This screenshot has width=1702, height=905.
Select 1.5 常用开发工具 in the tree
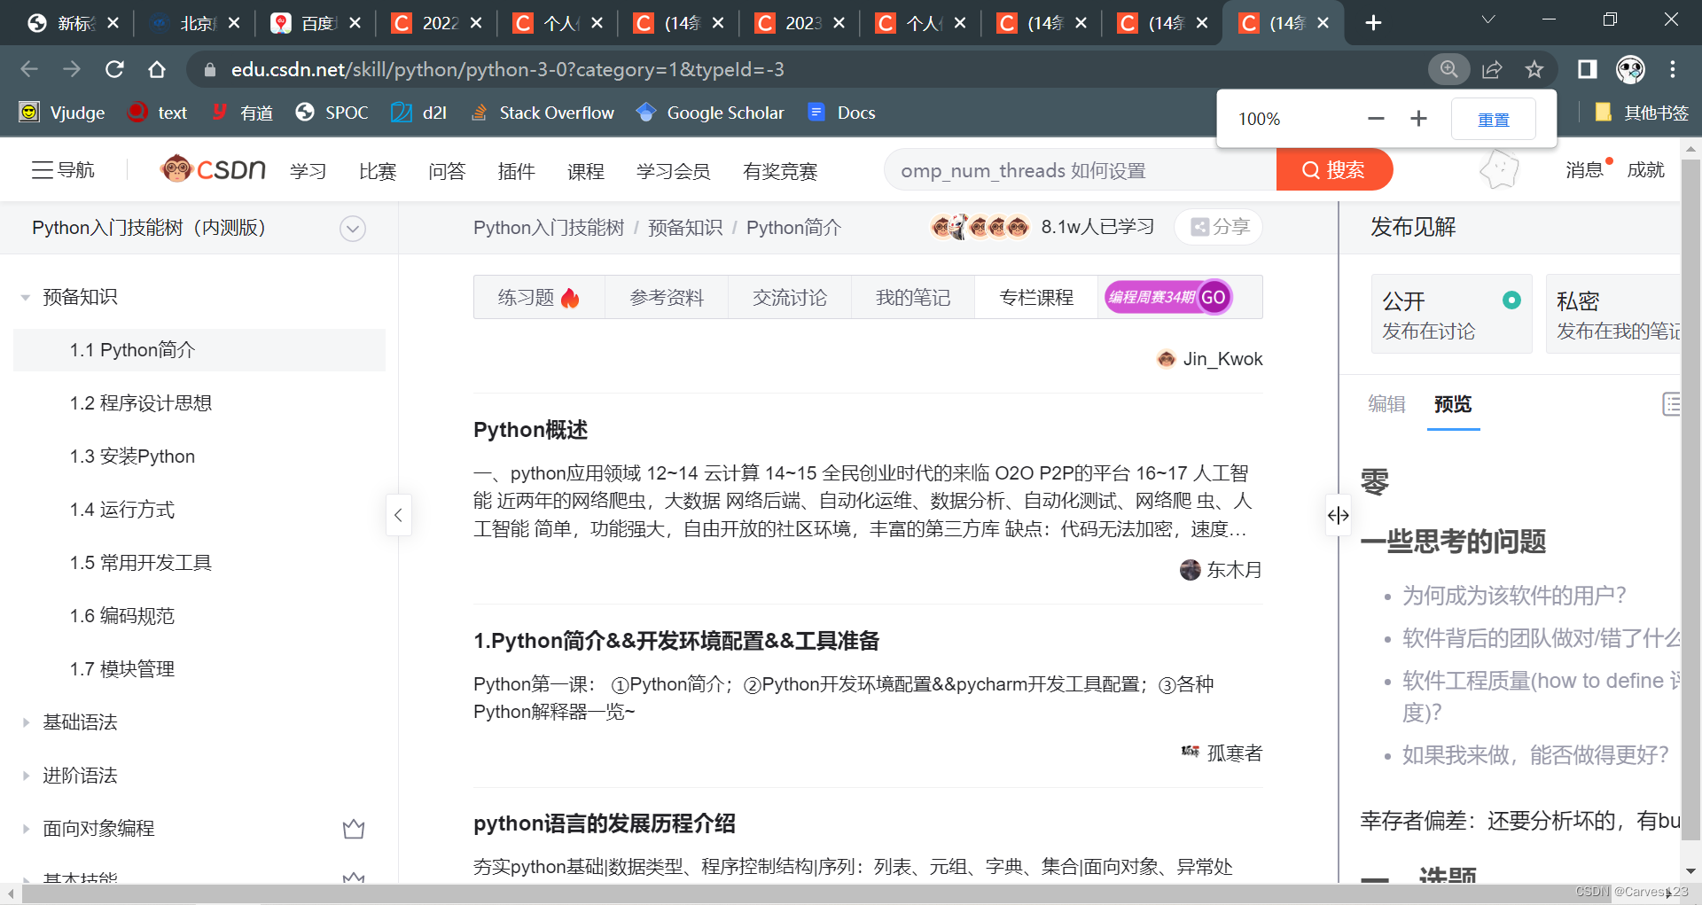pyautogui.click(x=141, y=563)
